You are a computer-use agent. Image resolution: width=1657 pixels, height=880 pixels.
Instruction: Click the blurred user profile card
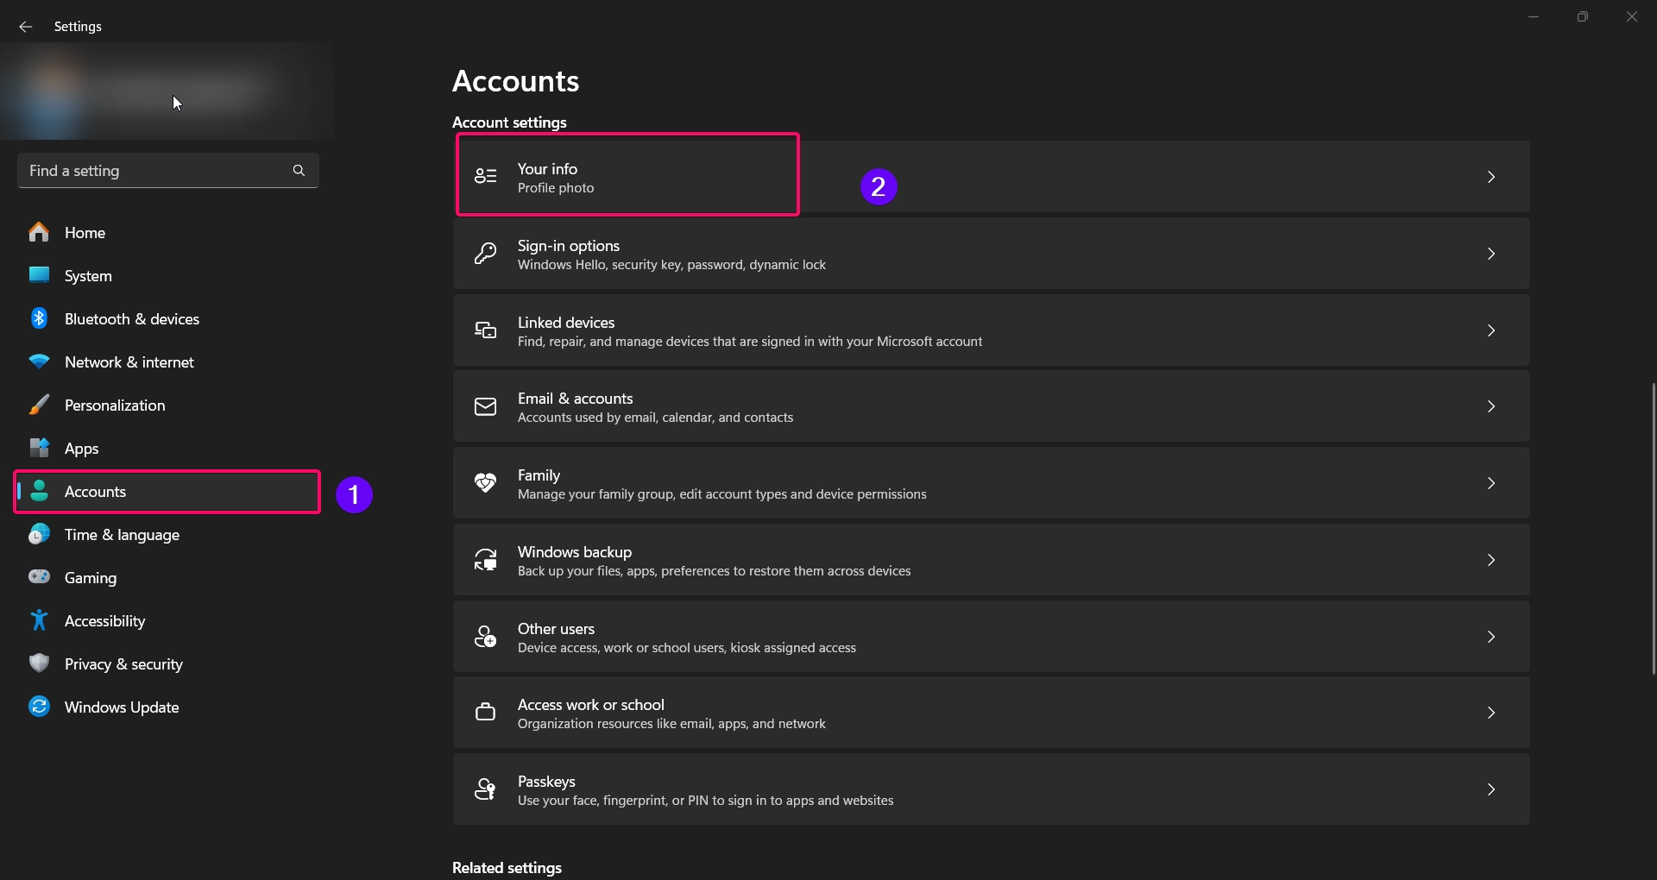(167, 91)
